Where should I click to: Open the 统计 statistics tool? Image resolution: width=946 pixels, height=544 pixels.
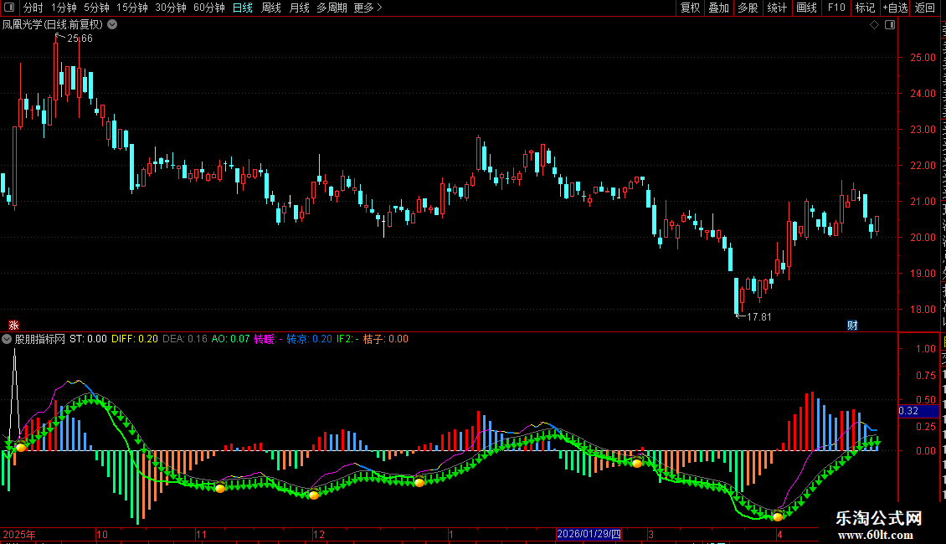click(777, 8)
